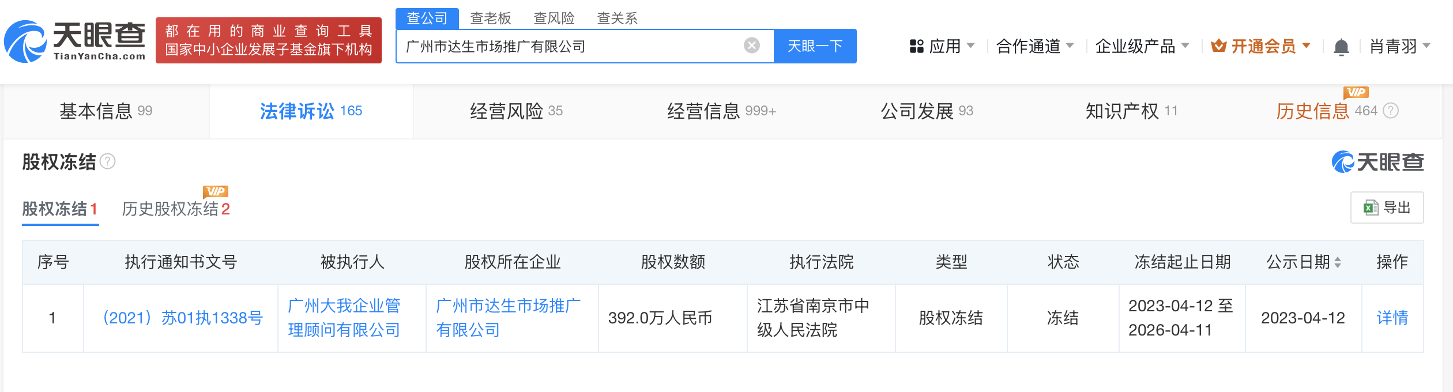Click the 导出 export button
The width and height of the screenshot is (1453, 392).
click(1387, 208)
